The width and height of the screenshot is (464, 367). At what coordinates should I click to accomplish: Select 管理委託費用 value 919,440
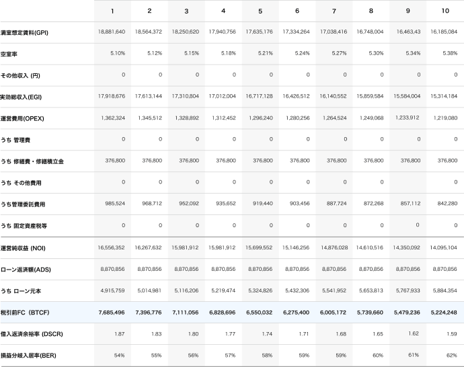click(263, 204)
